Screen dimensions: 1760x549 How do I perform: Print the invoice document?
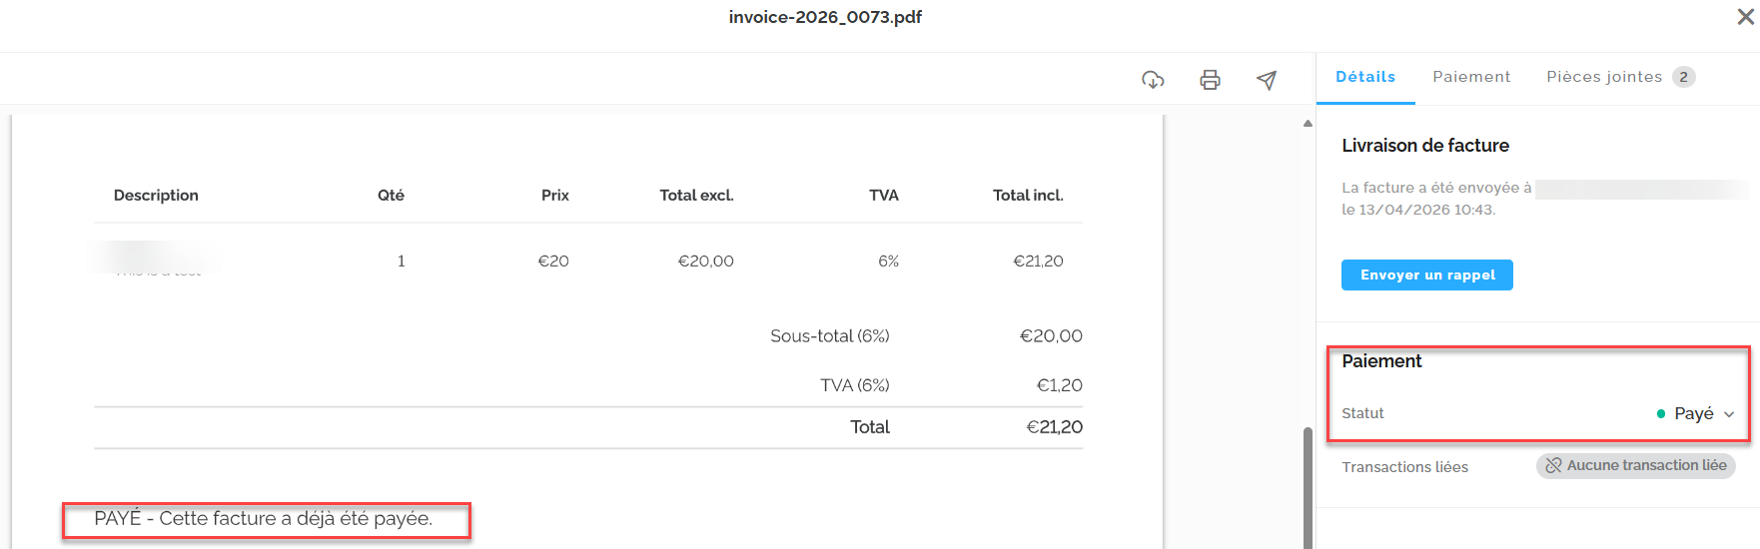click(x=1210, y=80)
